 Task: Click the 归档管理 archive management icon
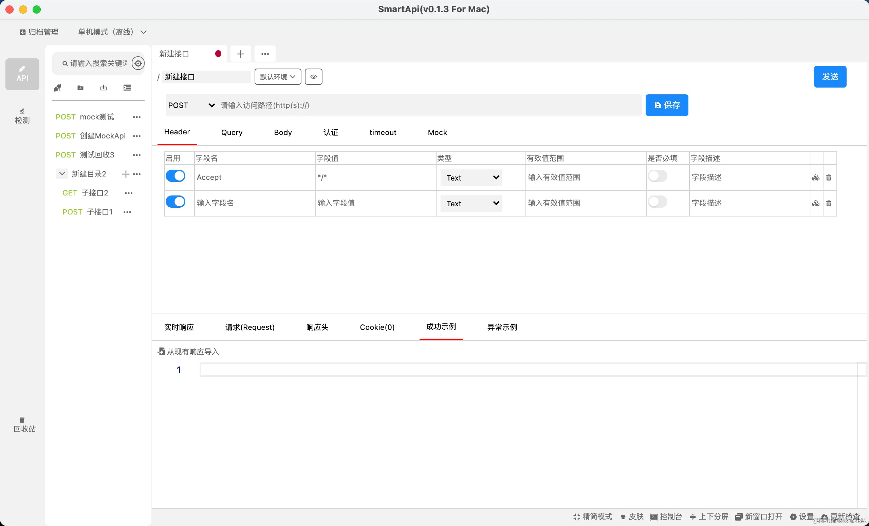pyautogui.click(x=39, y=32)
